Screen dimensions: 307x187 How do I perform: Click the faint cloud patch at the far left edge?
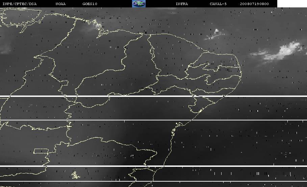click(x=4, y=49)
